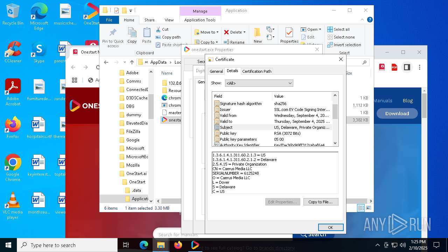Click the Explorer help question mark icon
This screenshot has height=252, width=448.
370,20
